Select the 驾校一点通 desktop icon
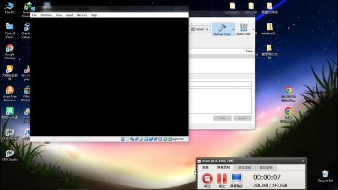Screen dimensions: 338x190 click(10, 113)
